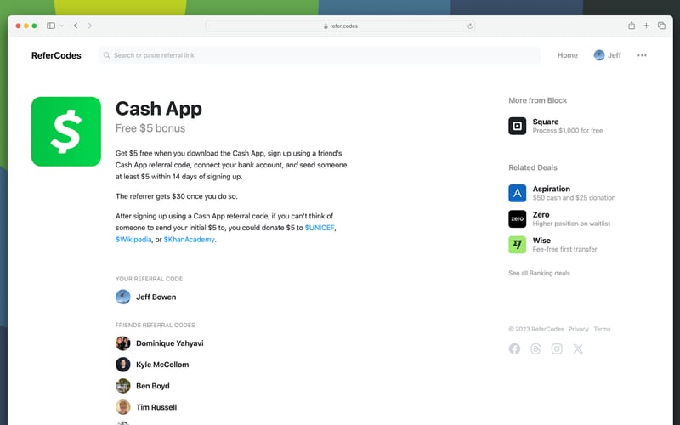Screen dimensions: 680x425
Task: Click the green Wise icon
Action: tap(518, 245)
